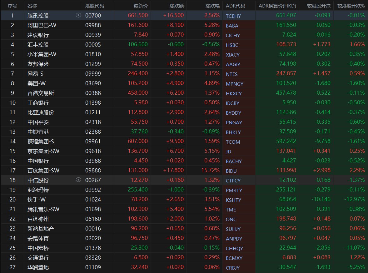Click the -11.07% ADR difference cell
The width and height of the screenshot is (368, 273).
click(354, 248)
